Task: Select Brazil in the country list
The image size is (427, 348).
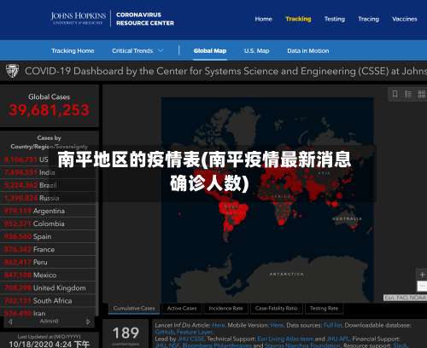Action: [x=48, y=185]
